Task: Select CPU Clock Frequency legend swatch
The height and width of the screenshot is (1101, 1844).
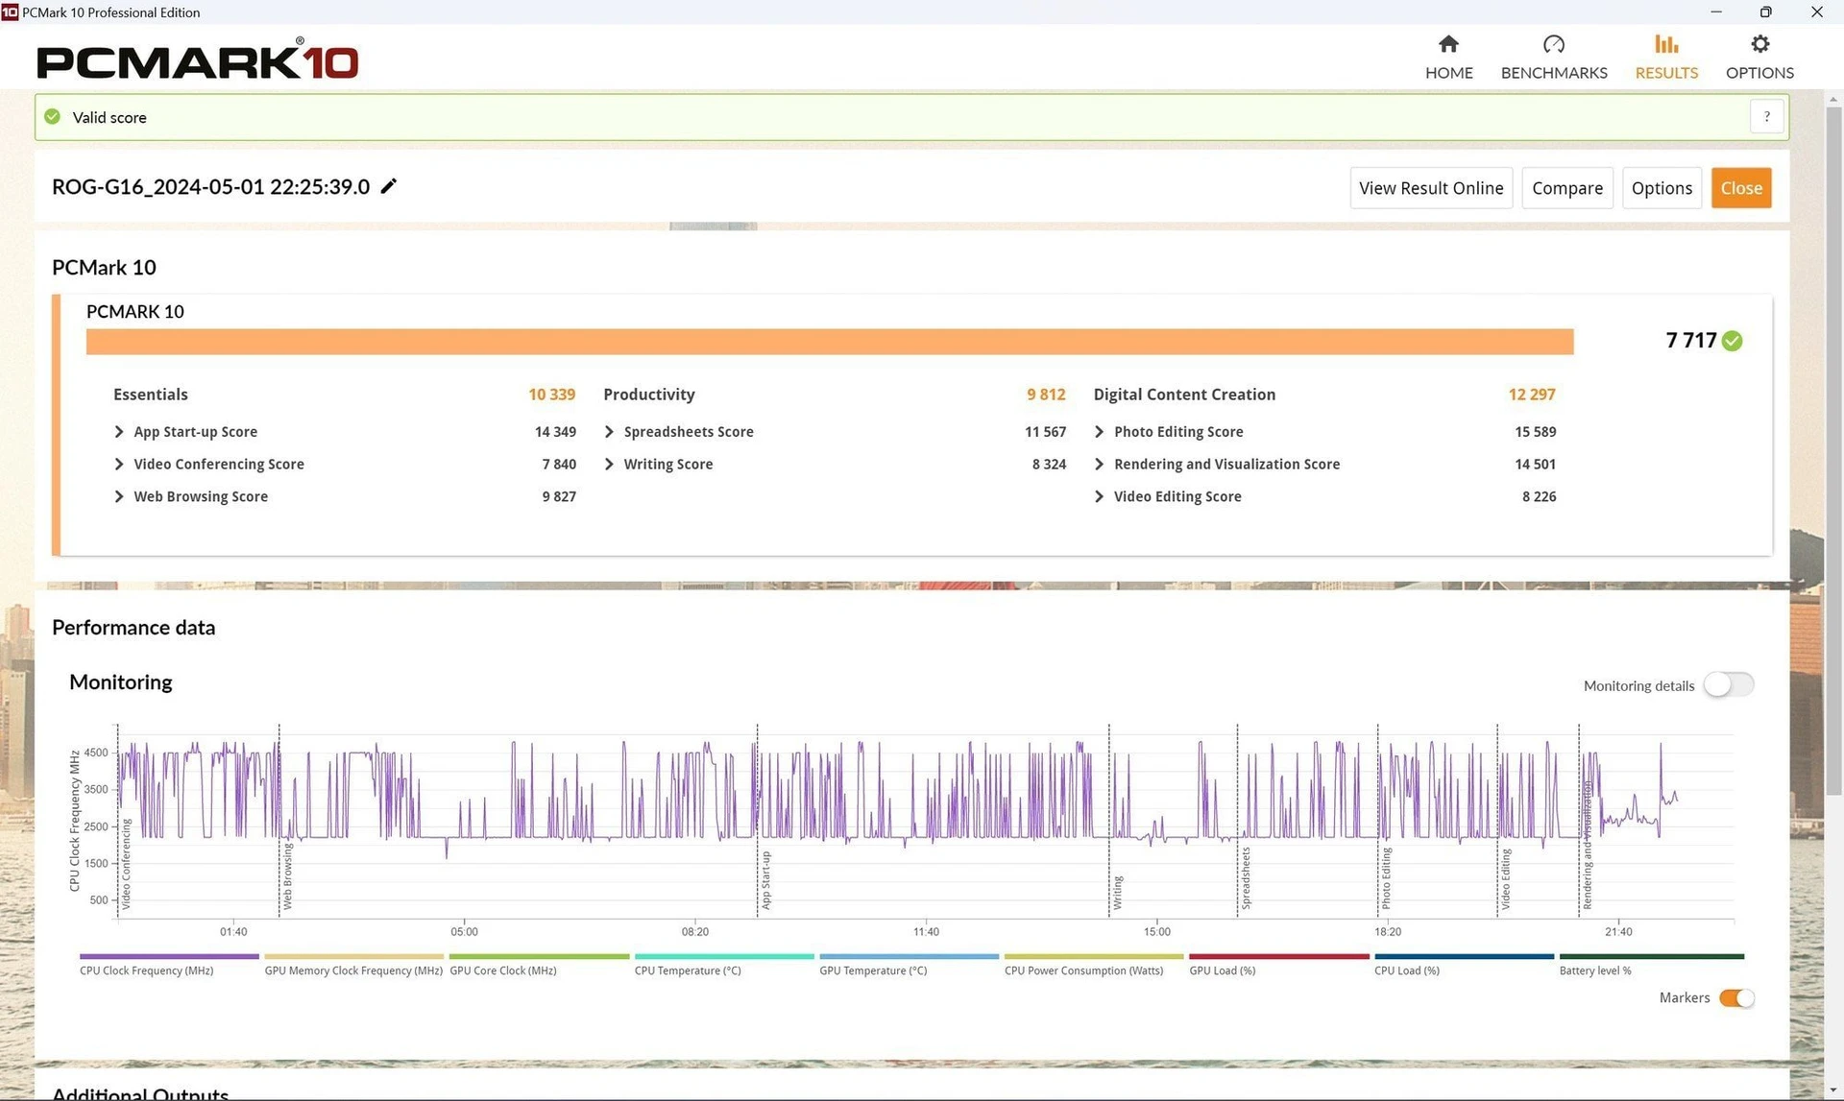Action: click(x=169, y=956)
